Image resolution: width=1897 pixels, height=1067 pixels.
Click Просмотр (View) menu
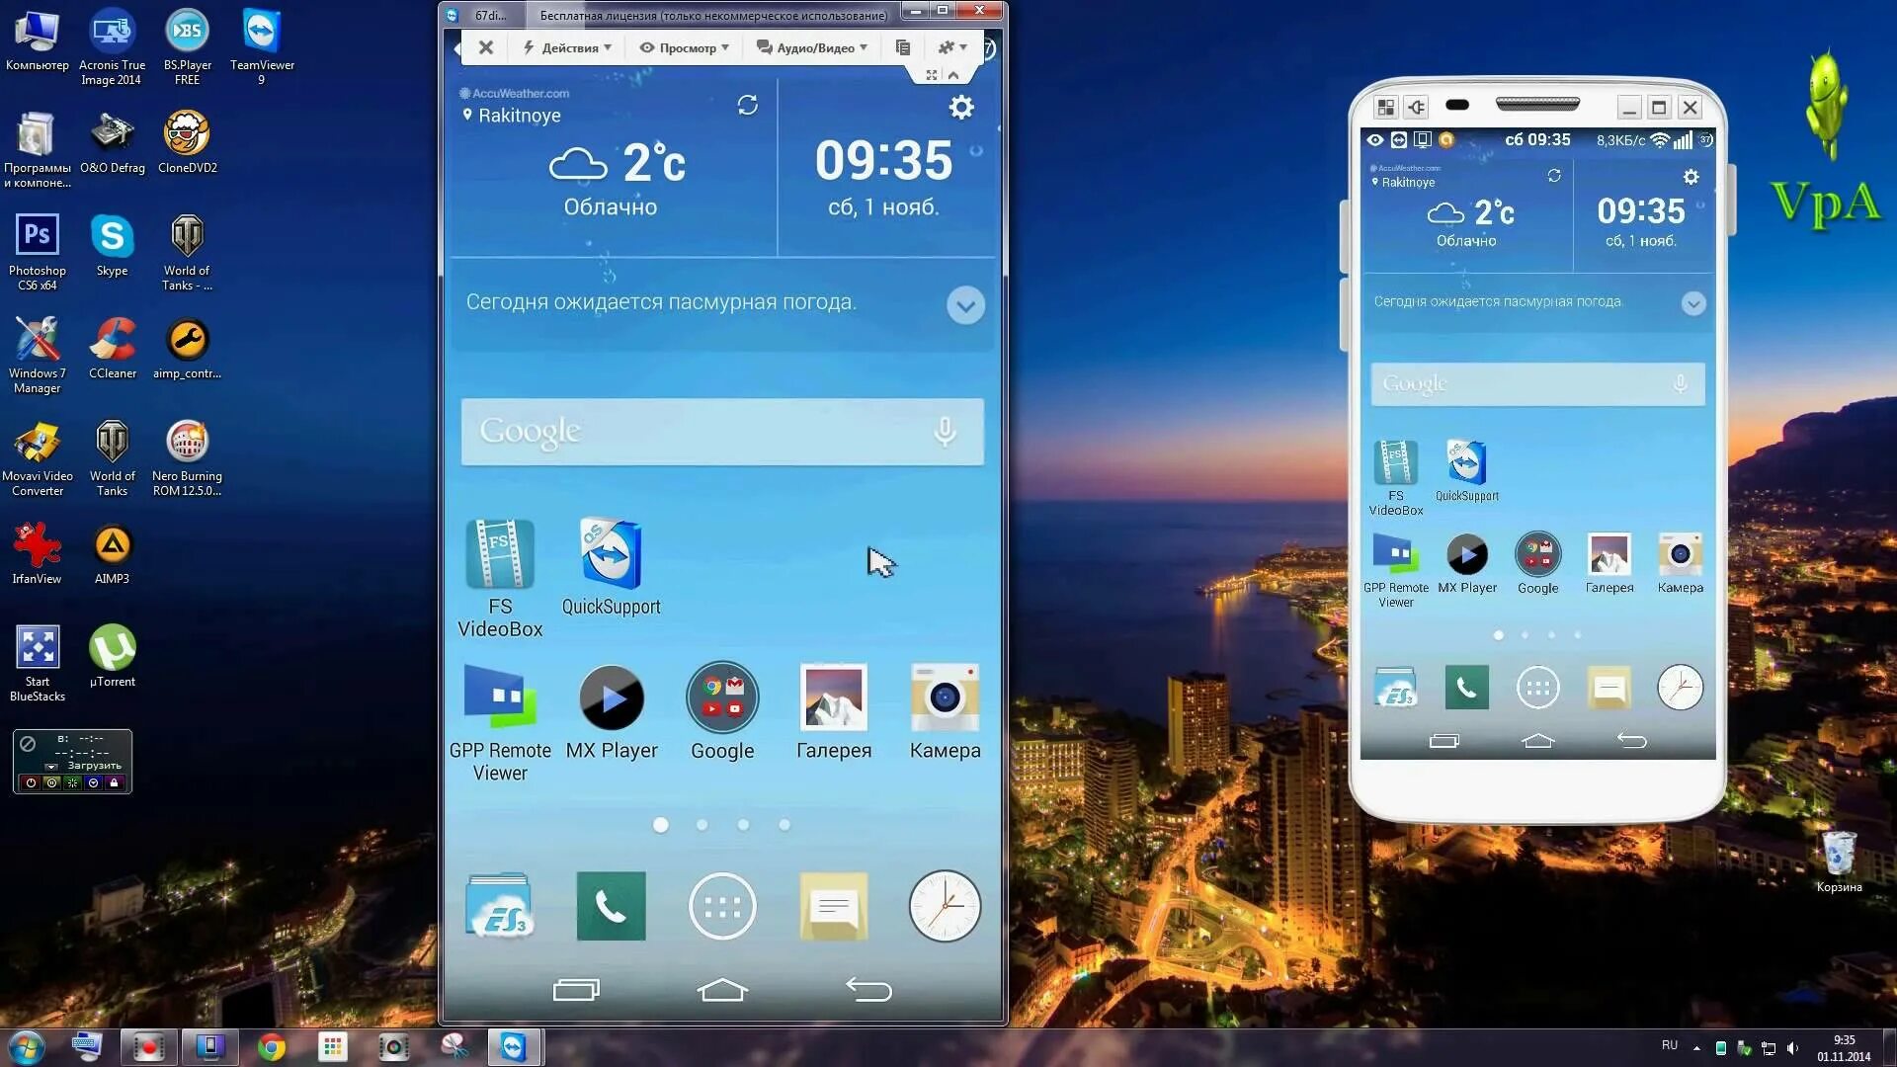pyautogui.click(x=684, y=48)
